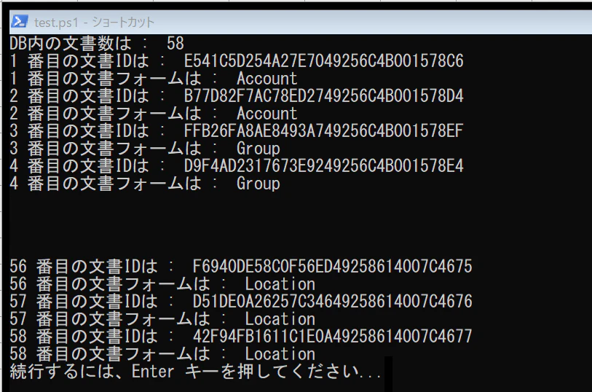
Task: Click the label '57 番目の文書フォームは'
Action: (x=110, y=319)
